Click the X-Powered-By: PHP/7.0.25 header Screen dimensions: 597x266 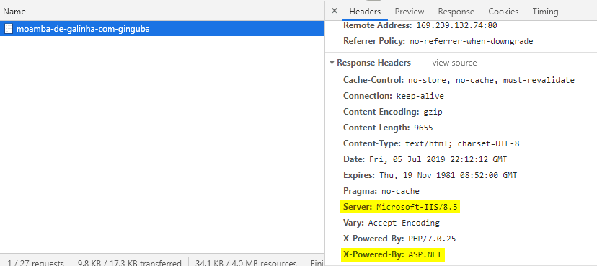tap(399, 239)
